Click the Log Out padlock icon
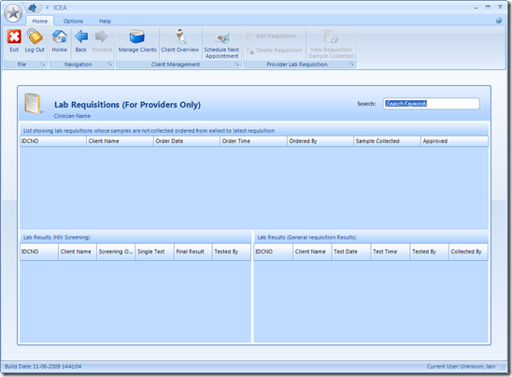This screenshot has width=512, height=377. click(x=35, y=36)
